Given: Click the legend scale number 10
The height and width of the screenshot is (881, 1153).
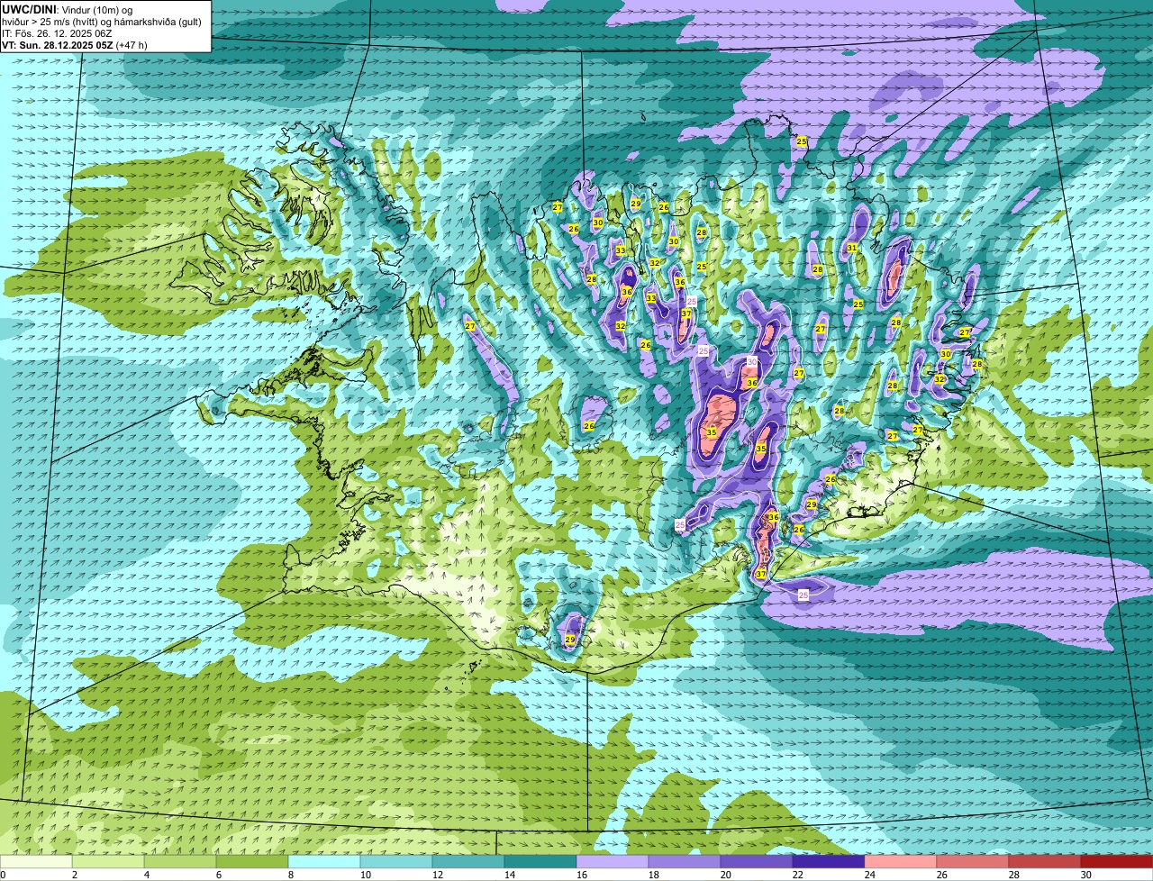Looking at the screenshot, I should click(364, 875).
